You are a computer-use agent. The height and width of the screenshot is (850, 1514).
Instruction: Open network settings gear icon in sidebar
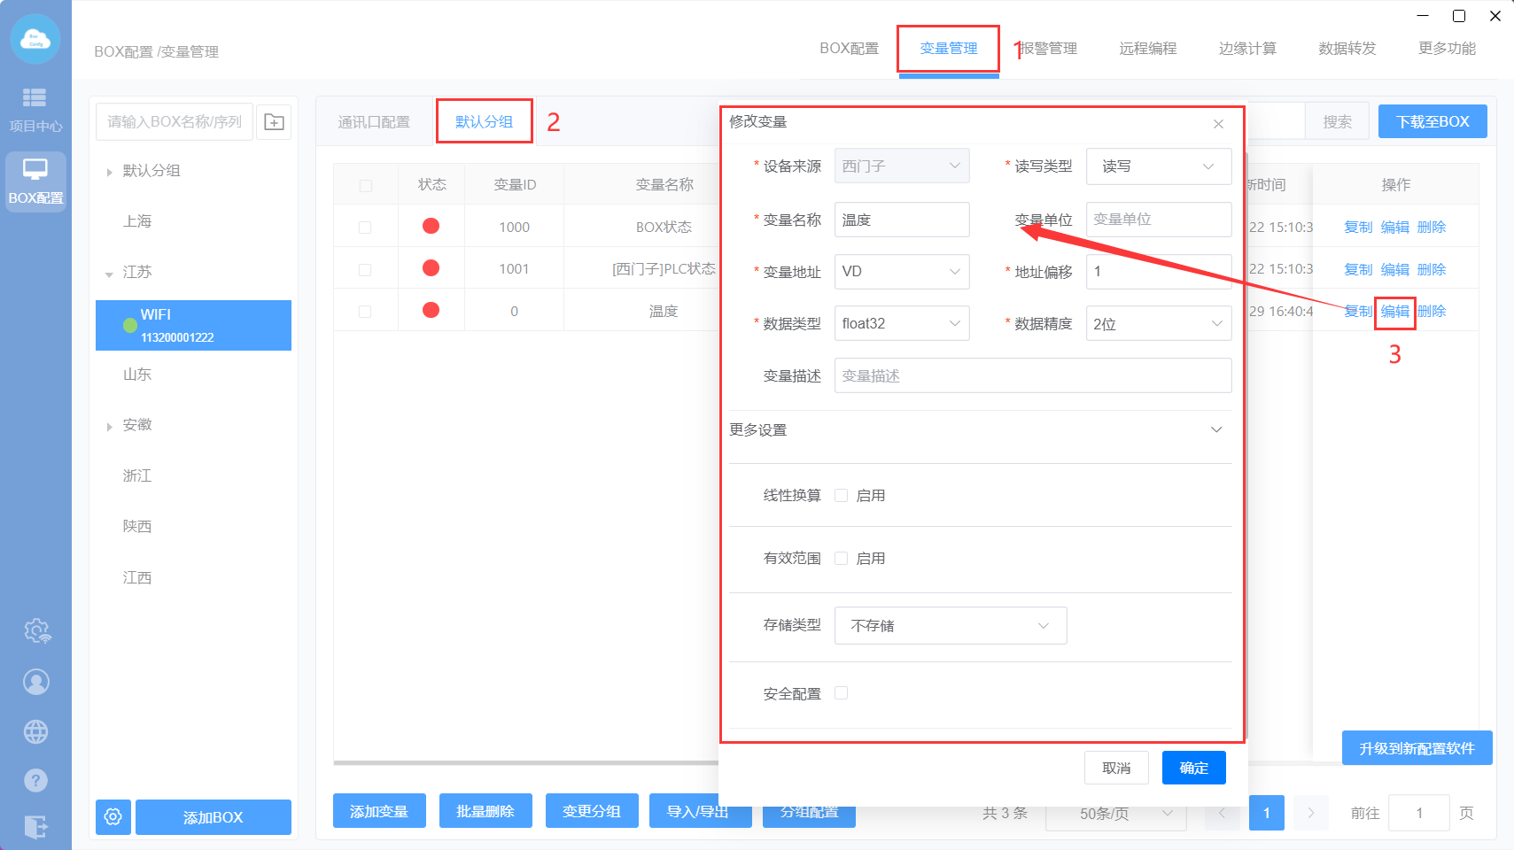click(36, 630)
